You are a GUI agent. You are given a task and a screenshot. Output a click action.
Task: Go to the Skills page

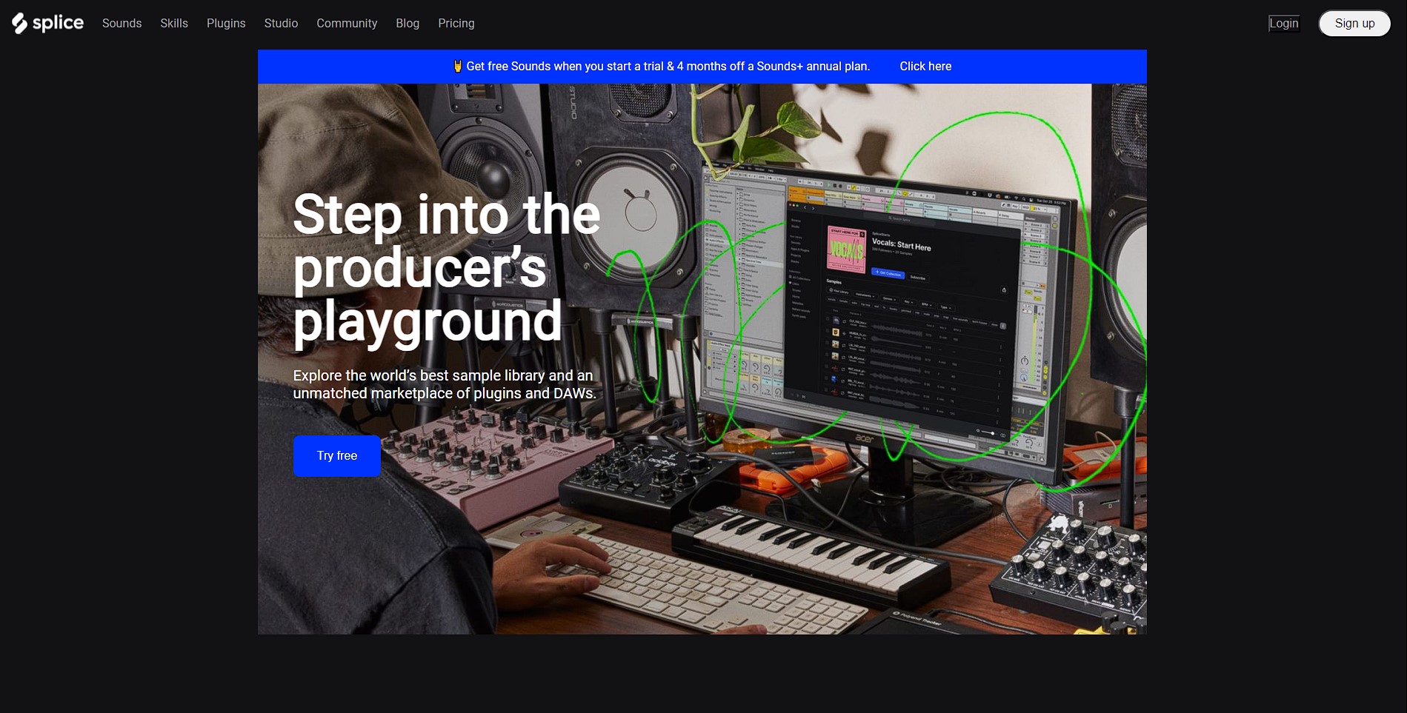174,23
